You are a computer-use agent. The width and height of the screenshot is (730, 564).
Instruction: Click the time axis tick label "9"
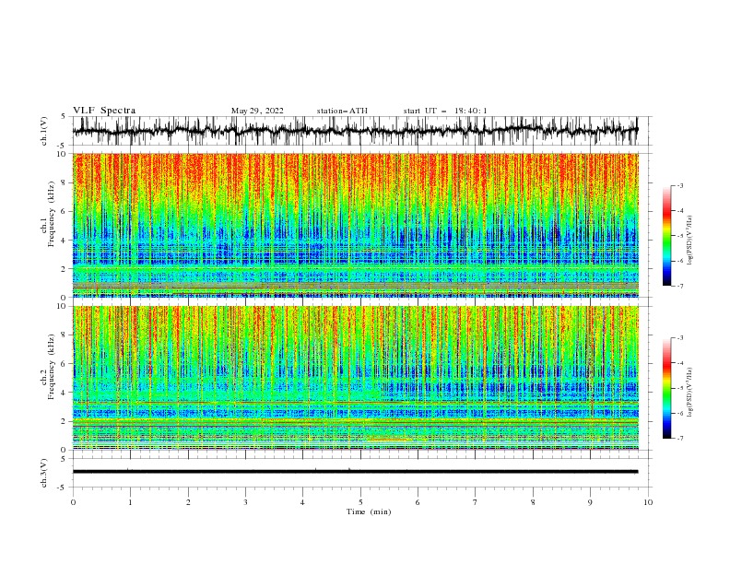click(x=590, y=502)
